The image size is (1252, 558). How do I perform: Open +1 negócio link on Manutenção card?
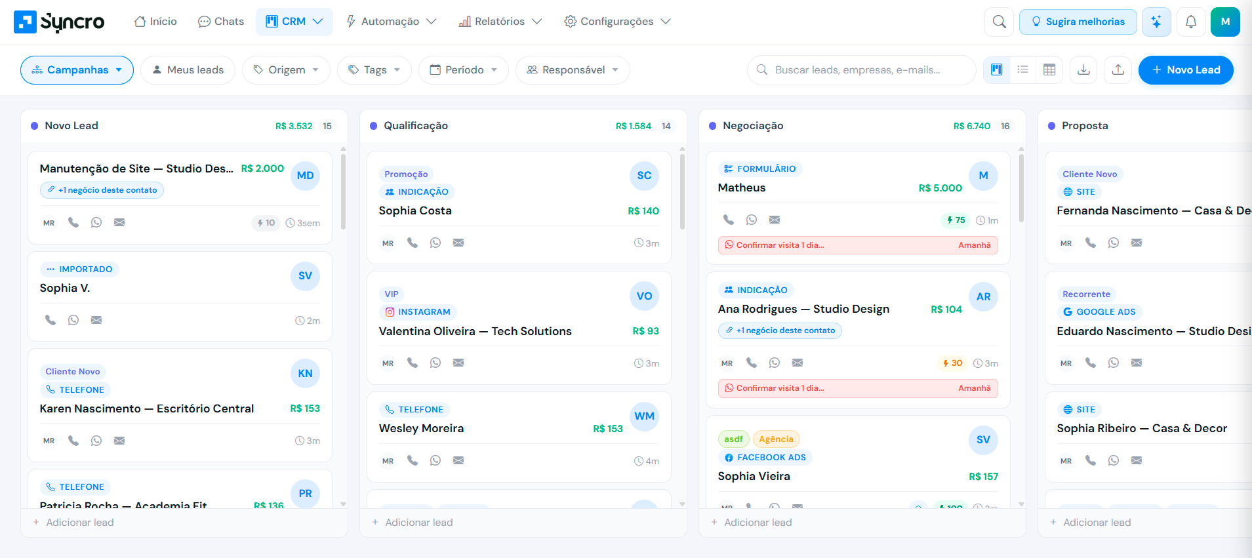[102, 190]
